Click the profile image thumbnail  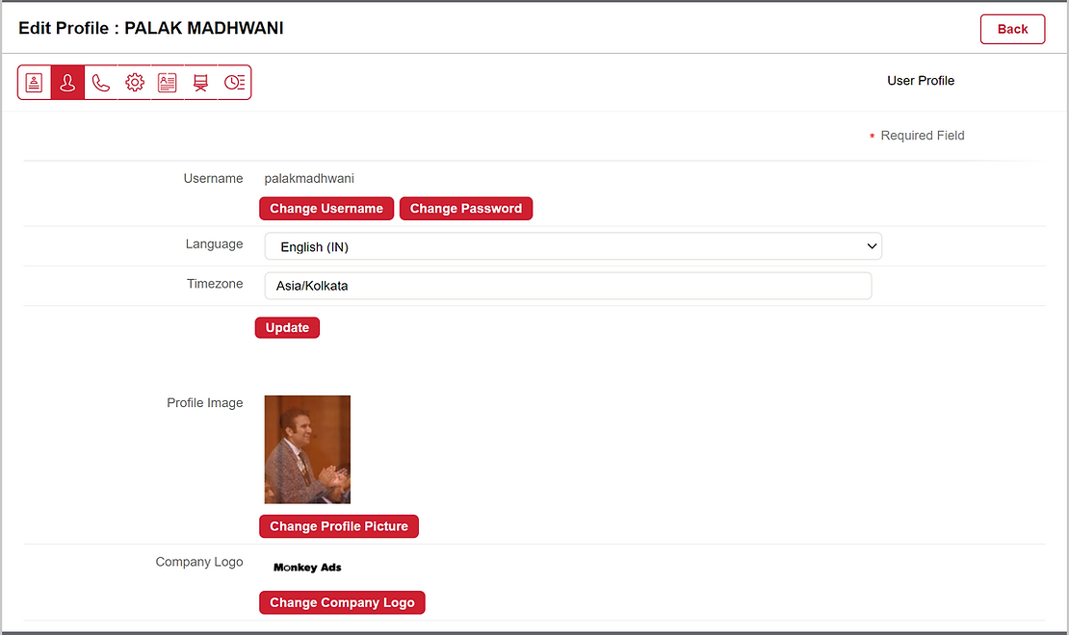point(307,449)
